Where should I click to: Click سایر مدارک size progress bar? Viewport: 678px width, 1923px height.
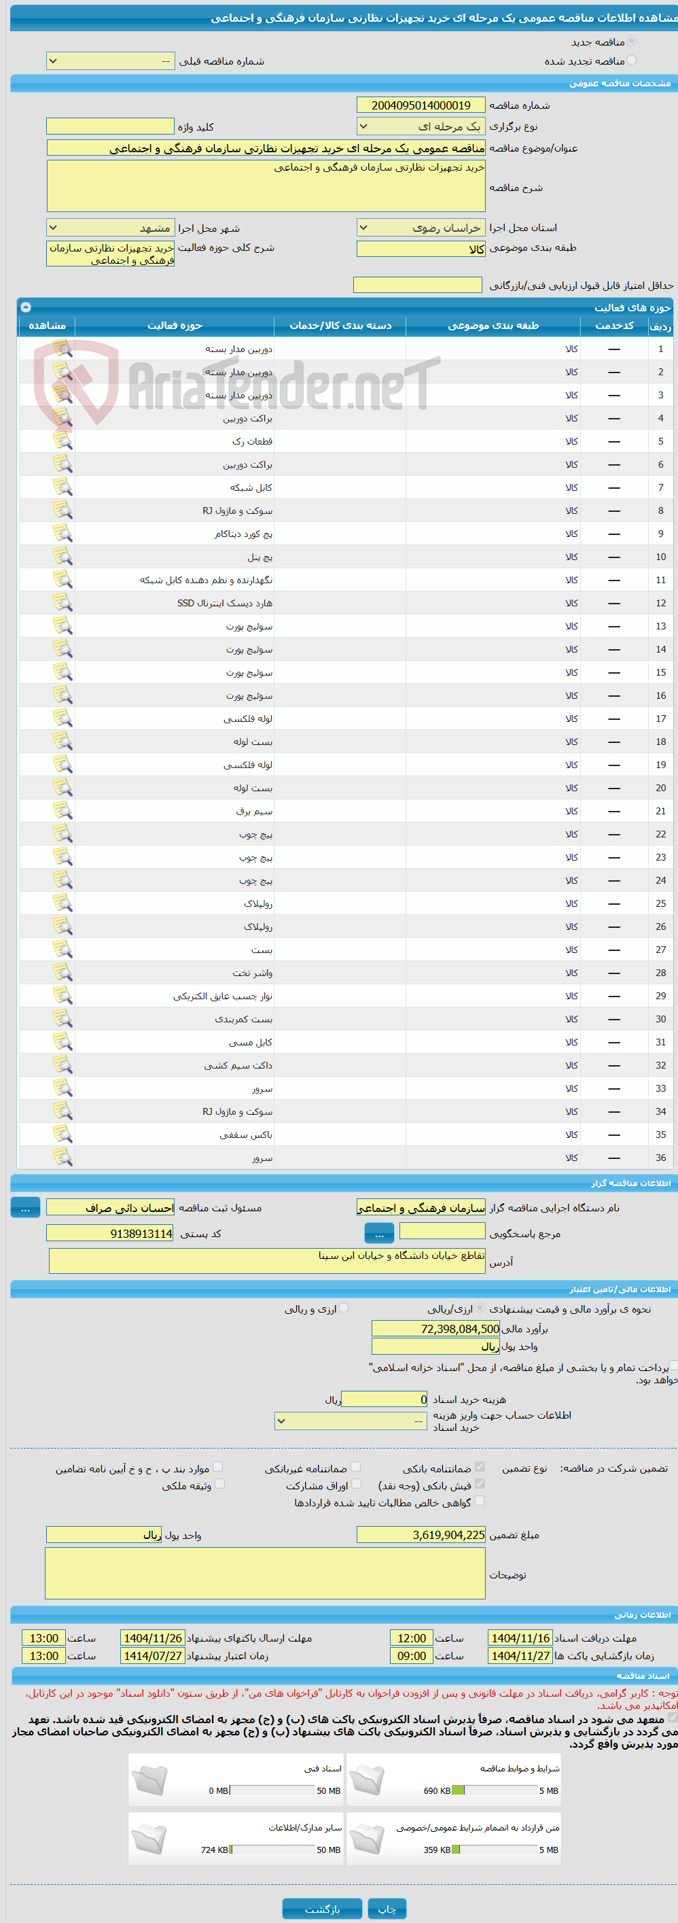pyautogui.click(x=272, y=1849)
